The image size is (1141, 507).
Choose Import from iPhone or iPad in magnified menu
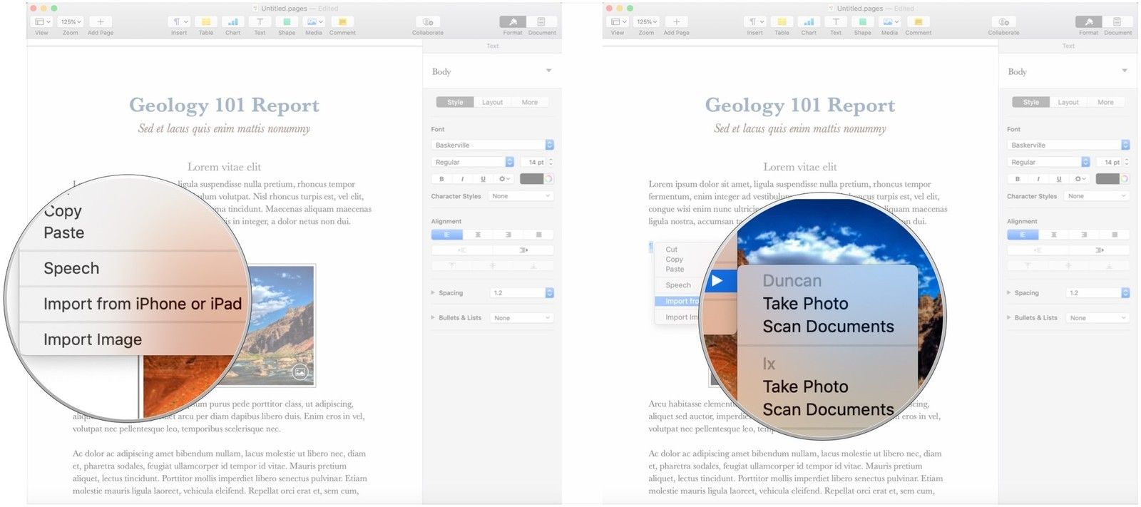click(x=142, y=304)
